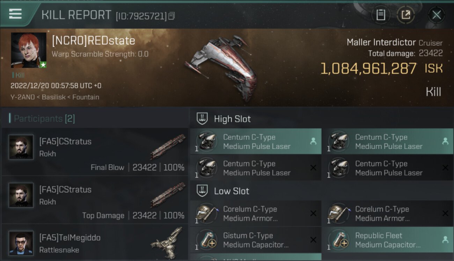Close the kill report window
This screenshot has height=261, width=454.
tap(436, 15)
